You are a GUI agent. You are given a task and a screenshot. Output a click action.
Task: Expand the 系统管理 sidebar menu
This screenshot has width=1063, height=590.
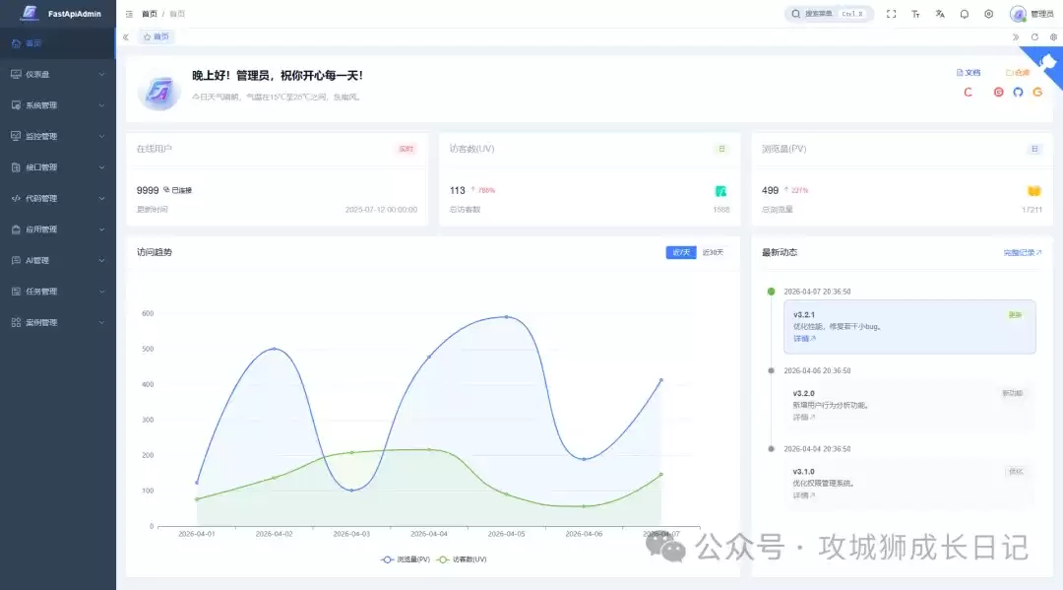(x=57, y=105)
